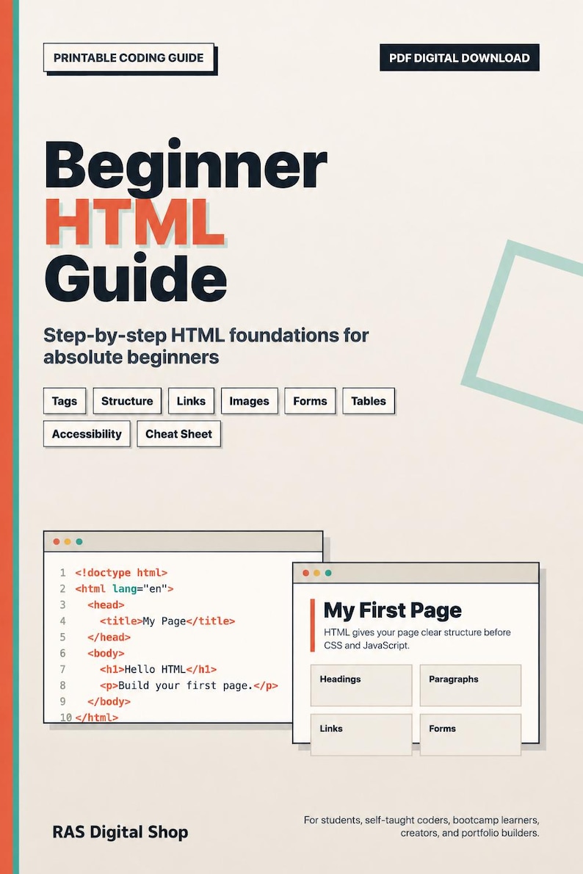Click the Links card in the preview window

[361, 734]
